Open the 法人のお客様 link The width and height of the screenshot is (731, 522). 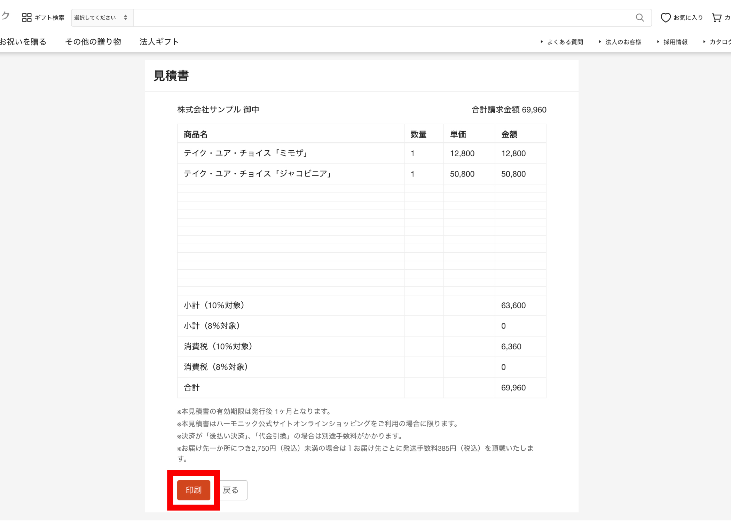click(x=623, y=41)
